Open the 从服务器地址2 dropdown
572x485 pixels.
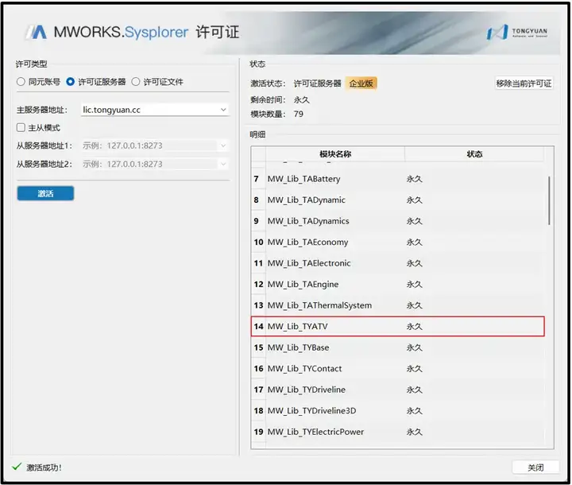pyautogui.click(x=223, y=164)
